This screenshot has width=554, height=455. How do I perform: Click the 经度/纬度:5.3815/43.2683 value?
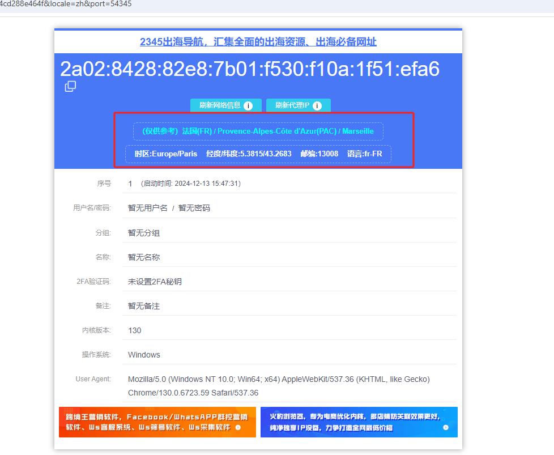click(249, 154)
